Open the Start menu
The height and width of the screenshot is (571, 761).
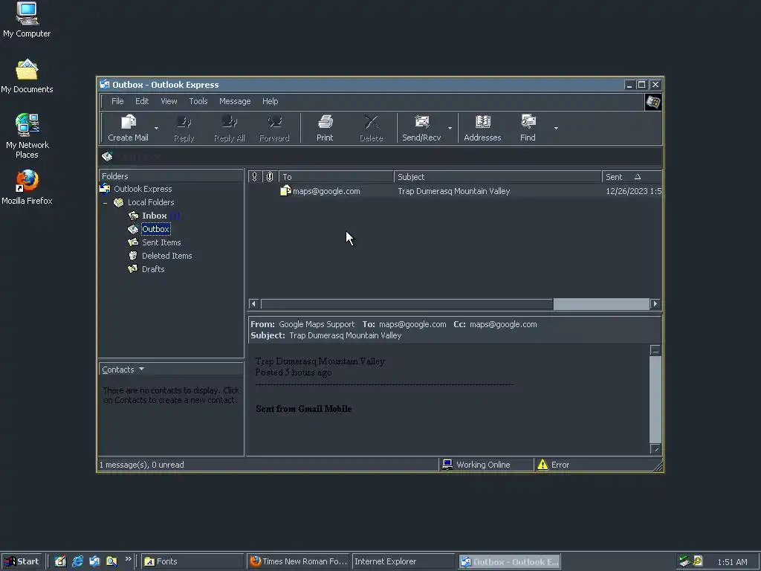(22, 561)
